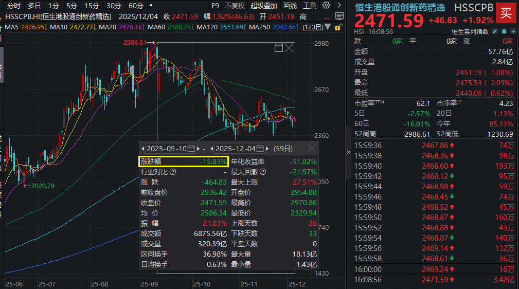The image size is (519, 289).
Task: Close the interval statistics panel
Action: coord(312,149)
